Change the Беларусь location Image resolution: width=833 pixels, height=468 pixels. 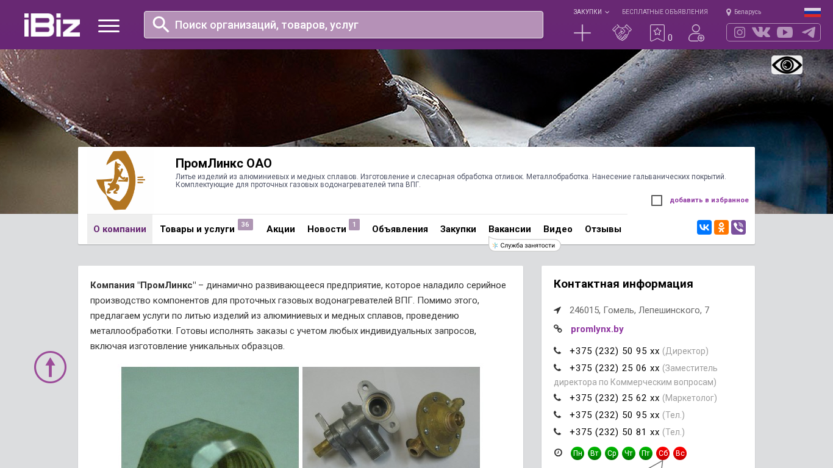(744, 12)
